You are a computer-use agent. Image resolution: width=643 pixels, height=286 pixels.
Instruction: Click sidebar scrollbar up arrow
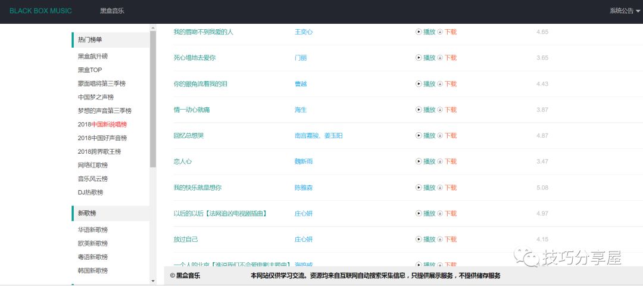[x=153, y=28]
